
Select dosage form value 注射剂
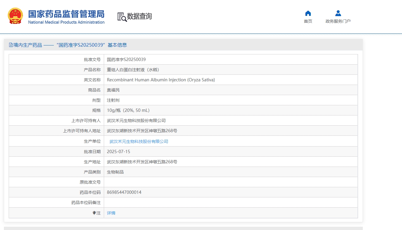(113, 100)
